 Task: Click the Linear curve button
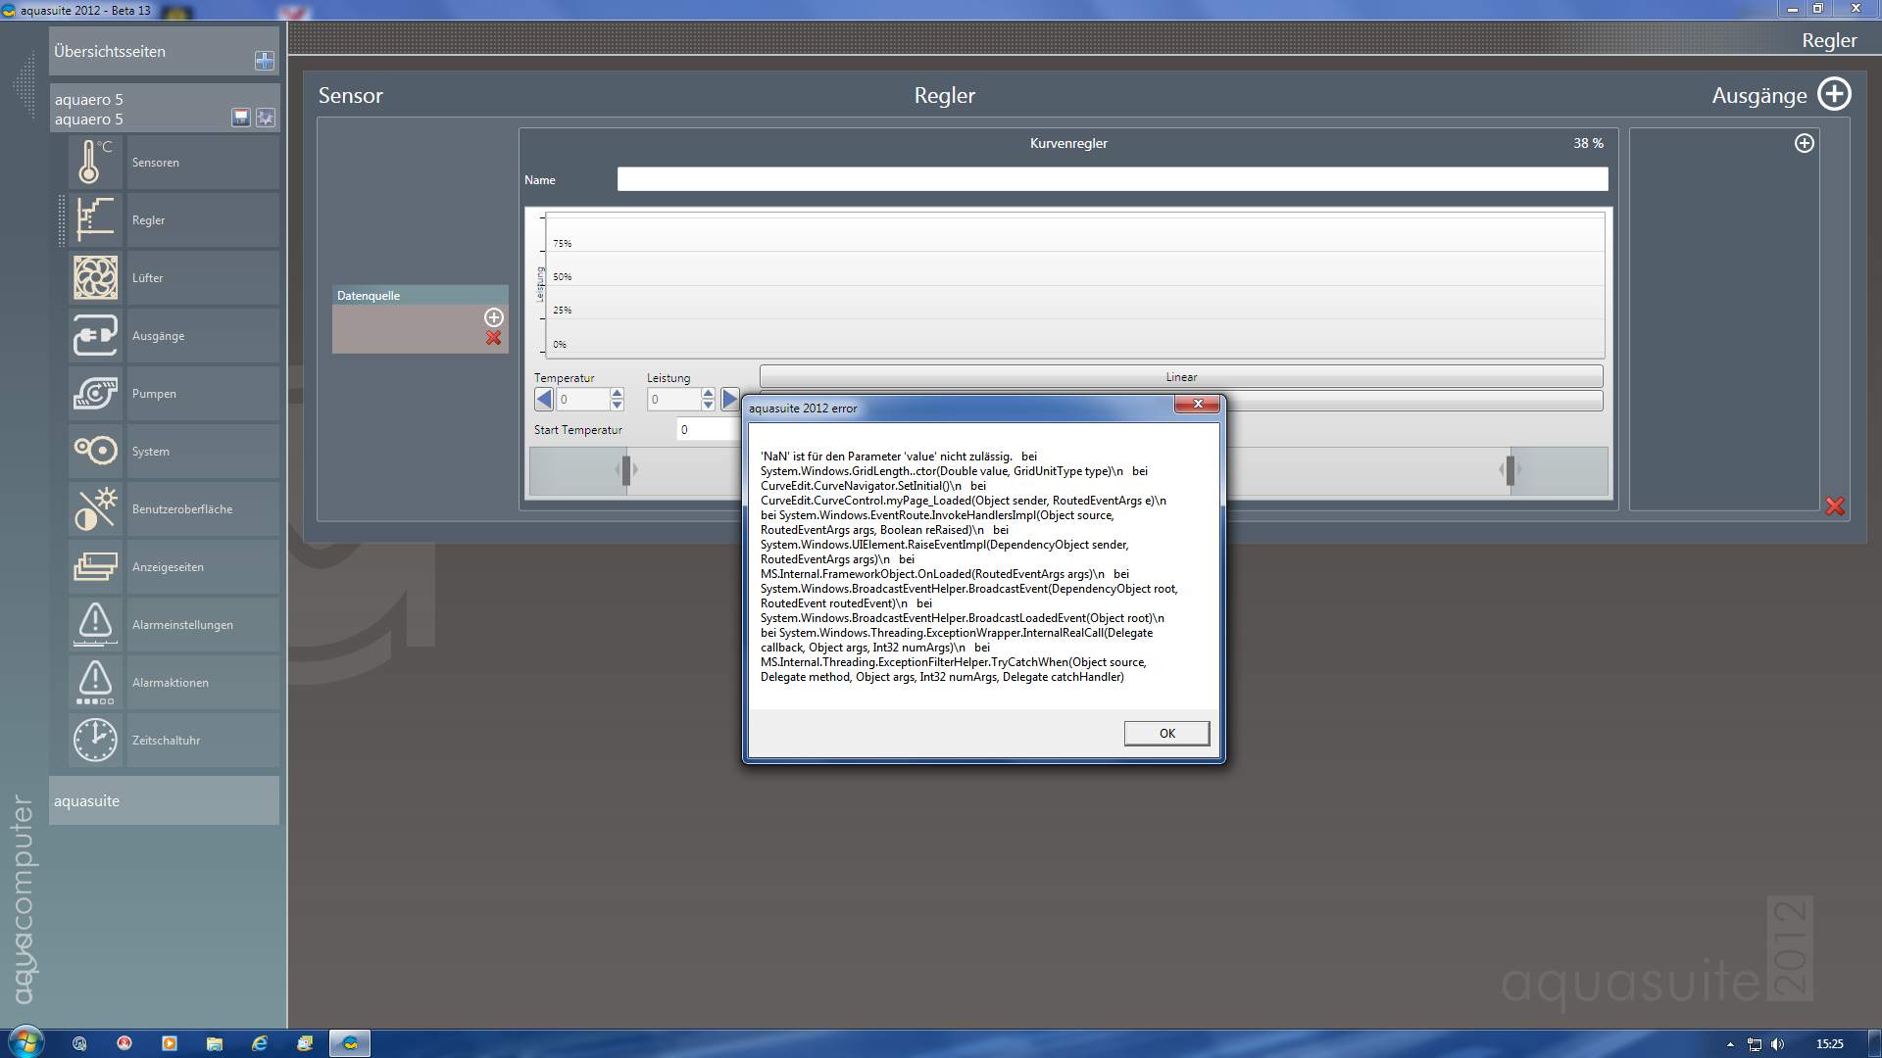(x=1181, y=377)
